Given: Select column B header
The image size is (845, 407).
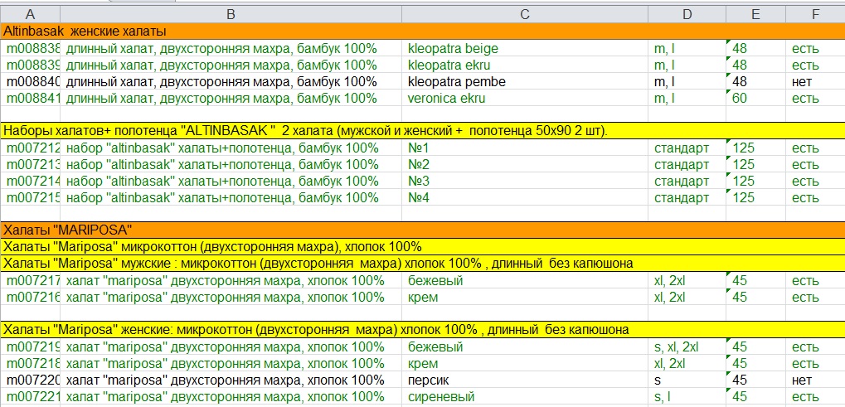Looking at the screenshot, I should [231, 15].
